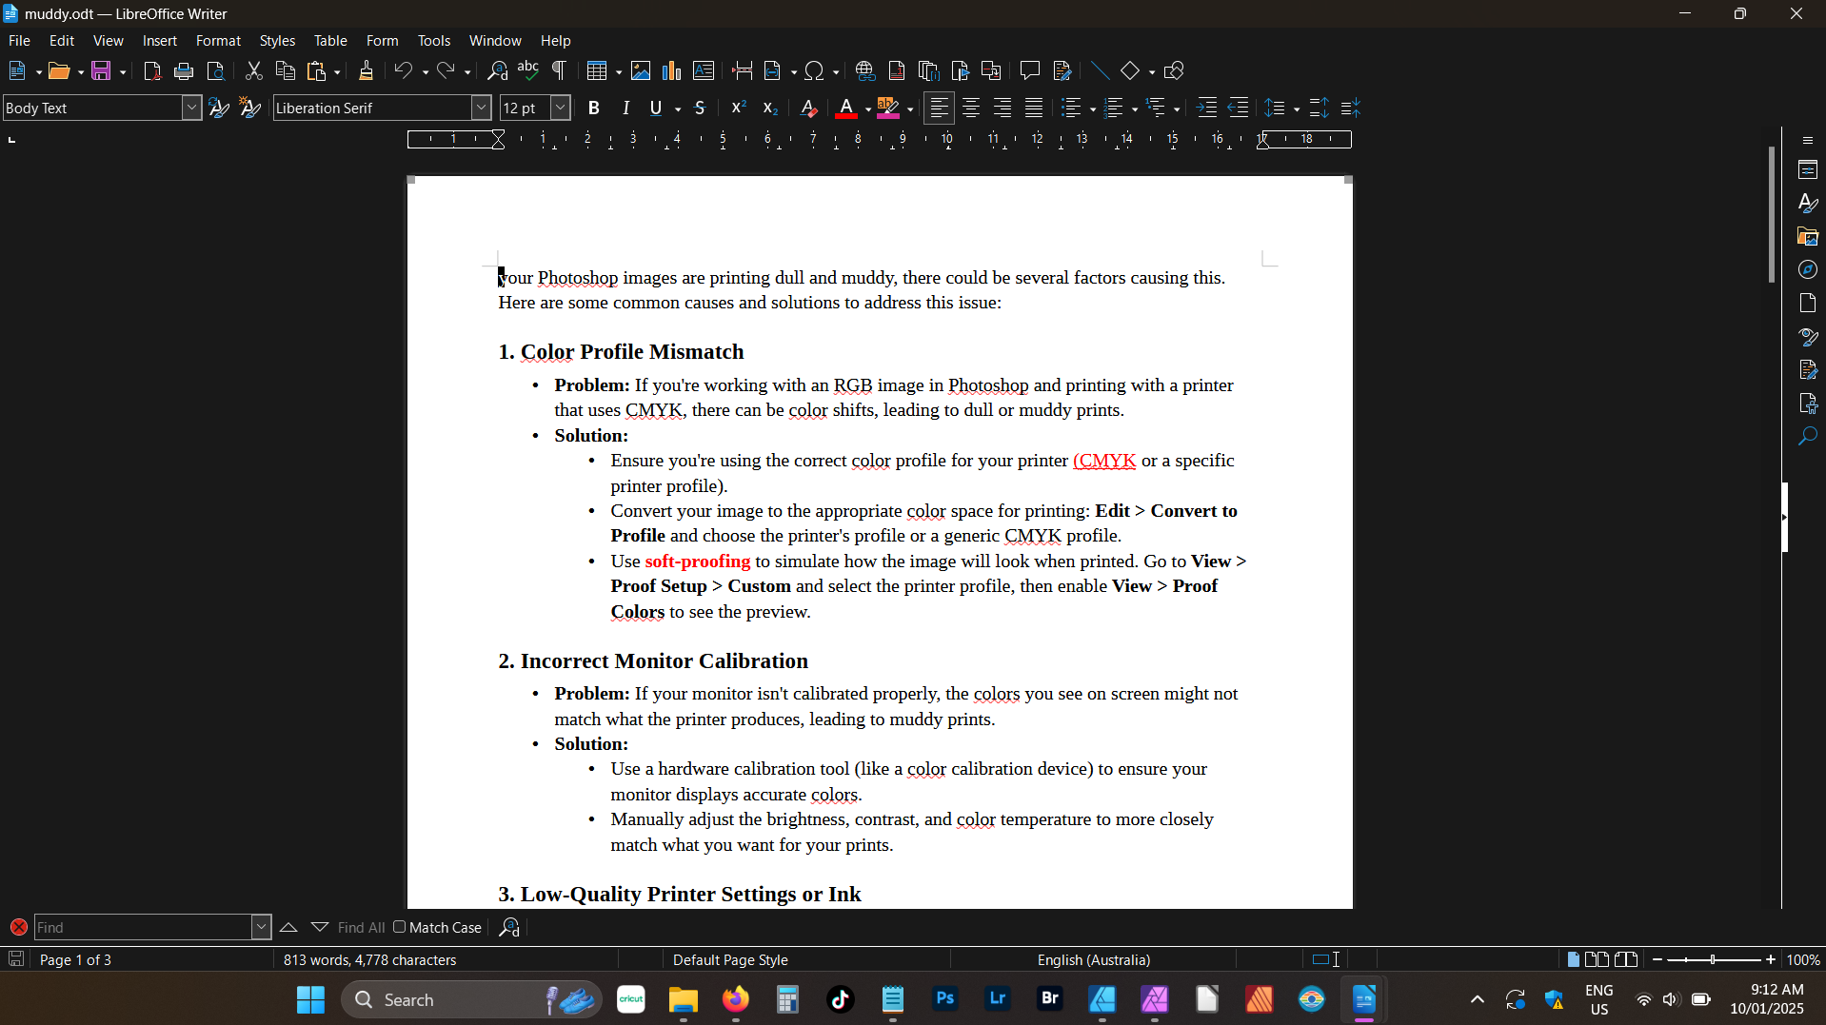Image resolution: width=1826 pixels, height=1025 pixels.
Task: Open Line Spacing dropdown arrow
Action: point(1297,109)
